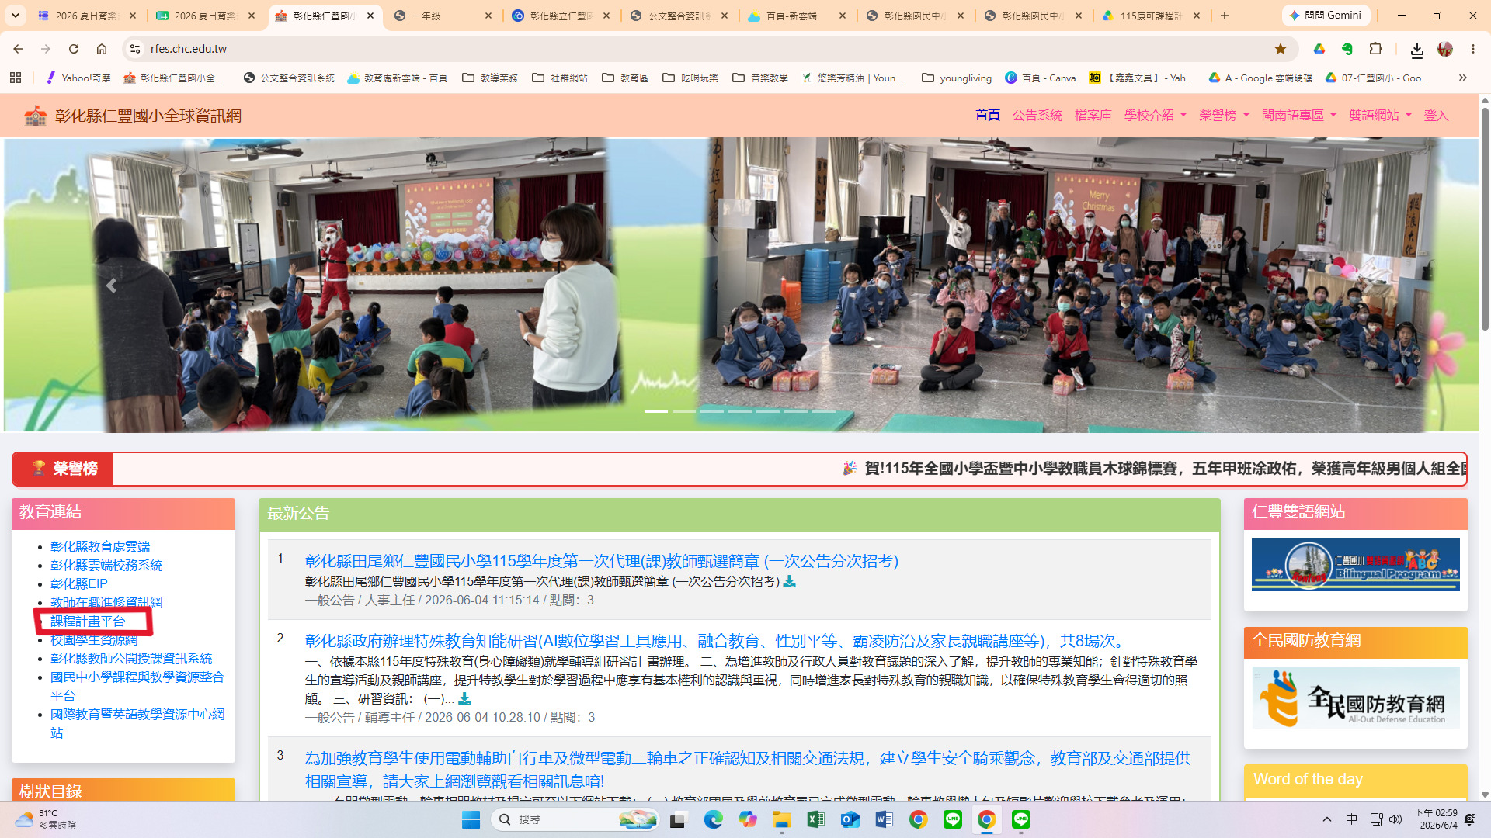Open Chrome three-dot menu
Viewport: 1491px width, 838px height.
click(x=1473, y=49)
